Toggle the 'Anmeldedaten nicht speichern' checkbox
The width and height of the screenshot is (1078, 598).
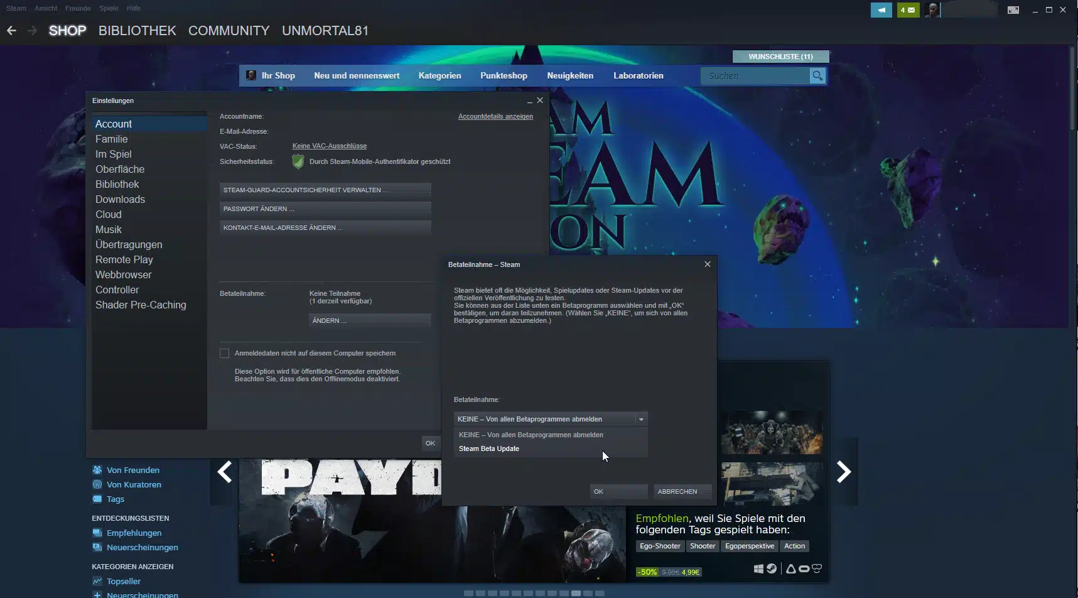[x=224, y=354]
